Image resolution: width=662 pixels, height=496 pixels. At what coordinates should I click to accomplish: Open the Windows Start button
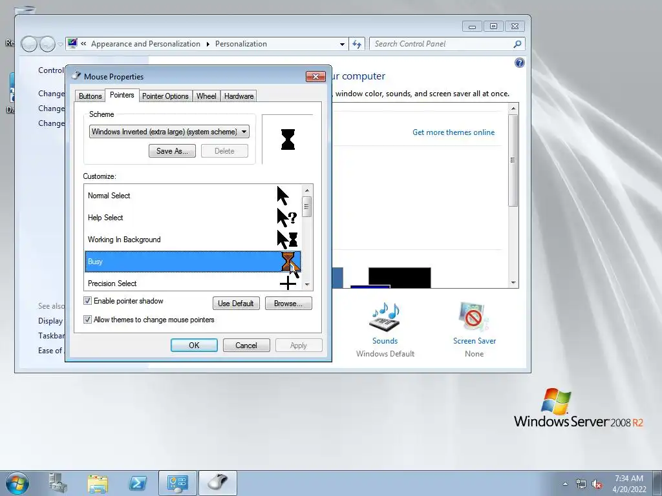click(17, 483)
